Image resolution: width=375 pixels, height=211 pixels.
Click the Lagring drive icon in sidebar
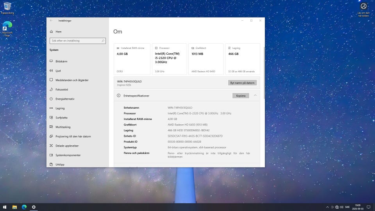[51, 108]
